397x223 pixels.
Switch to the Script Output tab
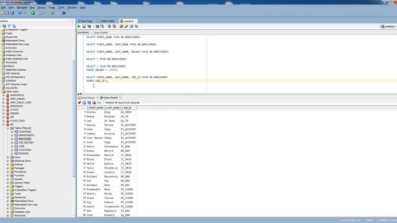tap(87, 98)
